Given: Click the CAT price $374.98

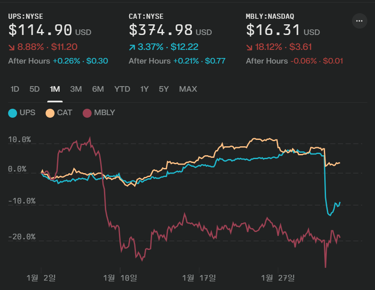Looking at the screenshot, I should click(x=161, y=30).
